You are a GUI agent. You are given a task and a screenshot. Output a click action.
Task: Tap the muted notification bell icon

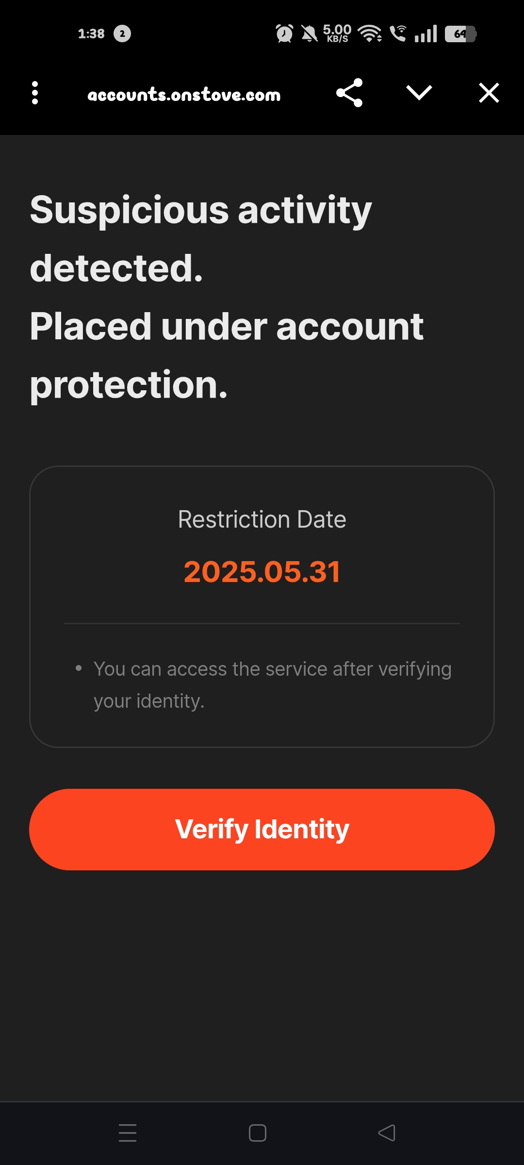tap(309, 33)
